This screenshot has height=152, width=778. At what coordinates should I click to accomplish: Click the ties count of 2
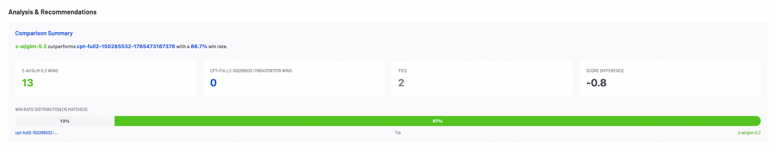point(401,83)
